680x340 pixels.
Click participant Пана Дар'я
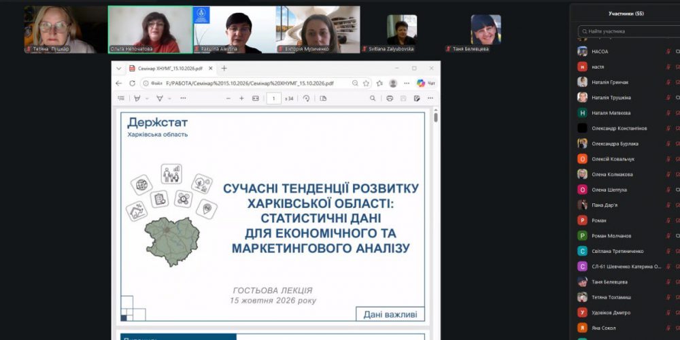(628, 205)
